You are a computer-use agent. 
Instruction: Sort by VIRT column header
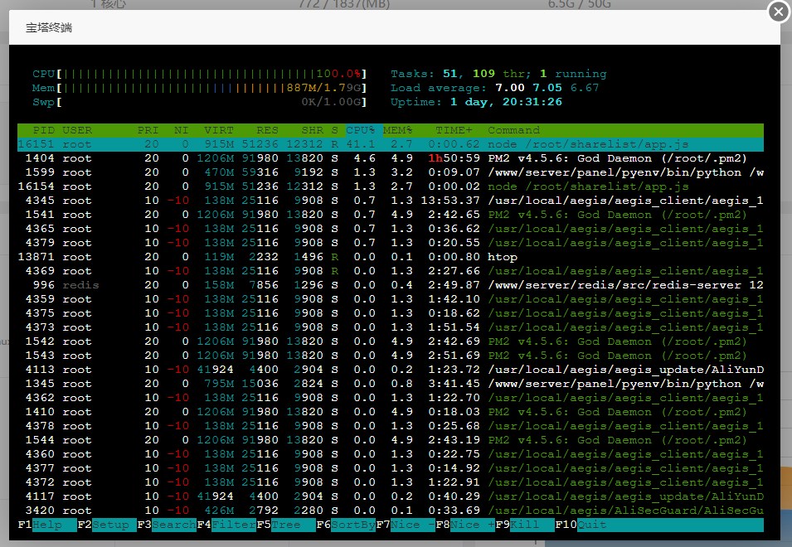[219, 130]
